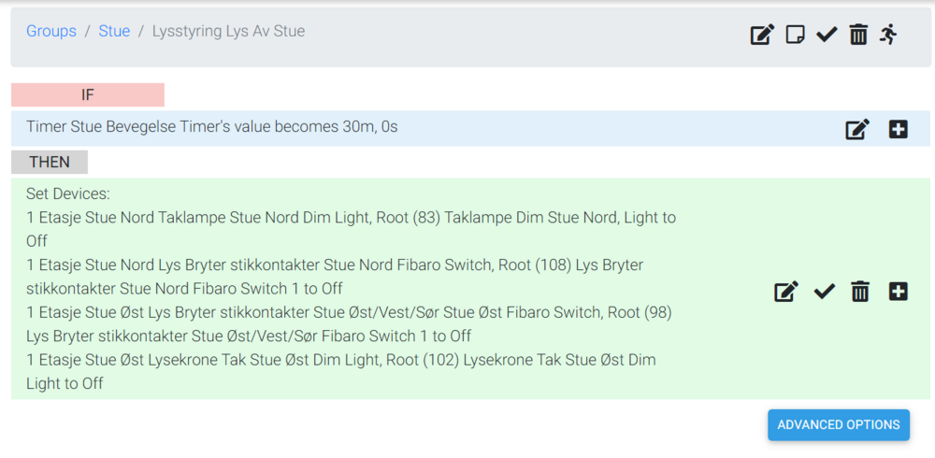Open Advanced Options

(x=839, y=424)
